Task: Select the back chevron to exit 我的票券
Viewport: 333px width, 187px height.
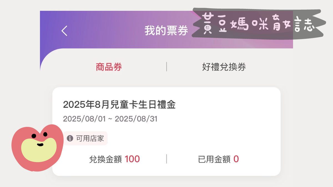Action: (64, 30)
